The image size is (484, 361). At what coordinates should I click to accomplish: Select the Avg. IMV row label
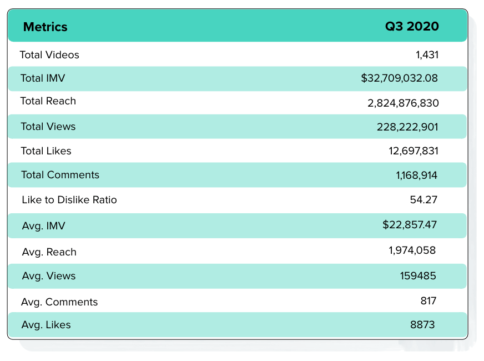43,225
